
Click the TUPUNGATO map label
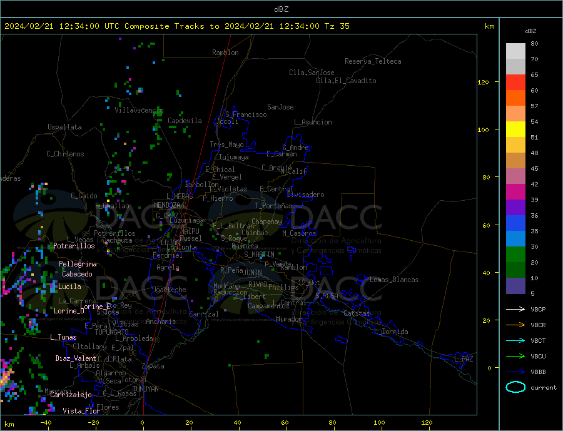point(111,332)
